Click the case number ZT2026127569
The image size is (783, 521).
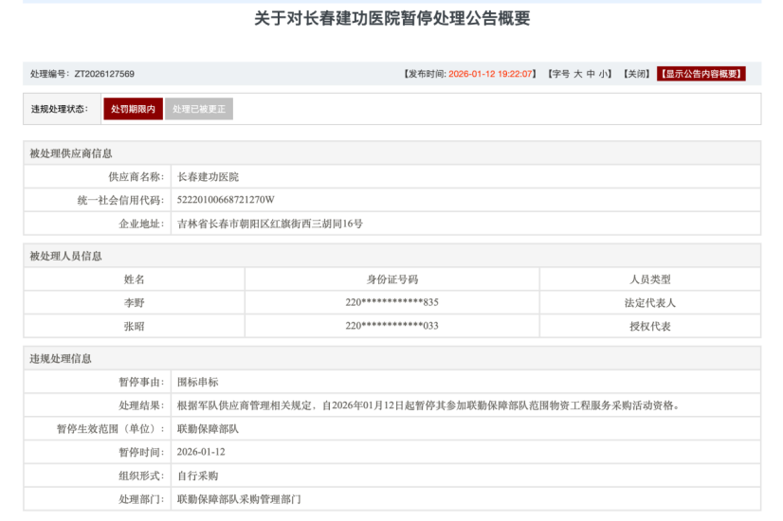click(104, 74)
